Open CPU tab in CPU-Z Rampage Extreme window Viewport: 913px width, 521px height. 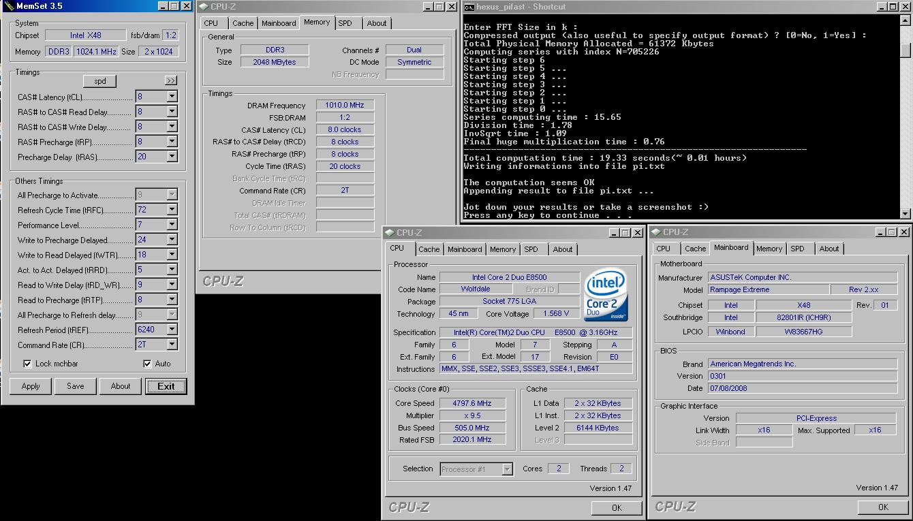coord(664,249)
